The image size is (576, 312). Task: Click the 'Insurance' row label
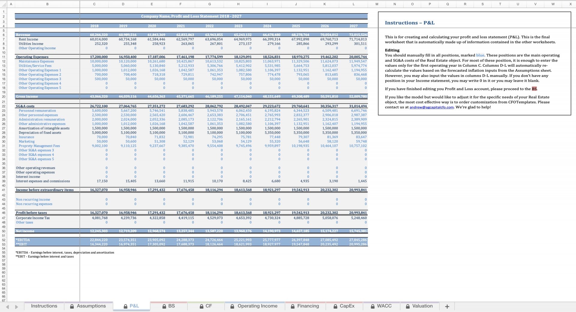point(26,137)
